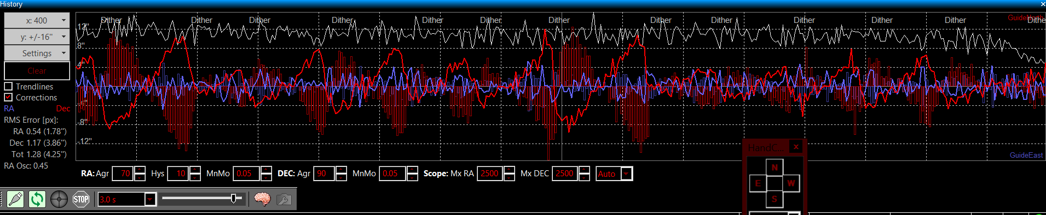Open the x: 400 scale dropdown
The width and height of the screenshot is (1046, 215).
point(37,21)
